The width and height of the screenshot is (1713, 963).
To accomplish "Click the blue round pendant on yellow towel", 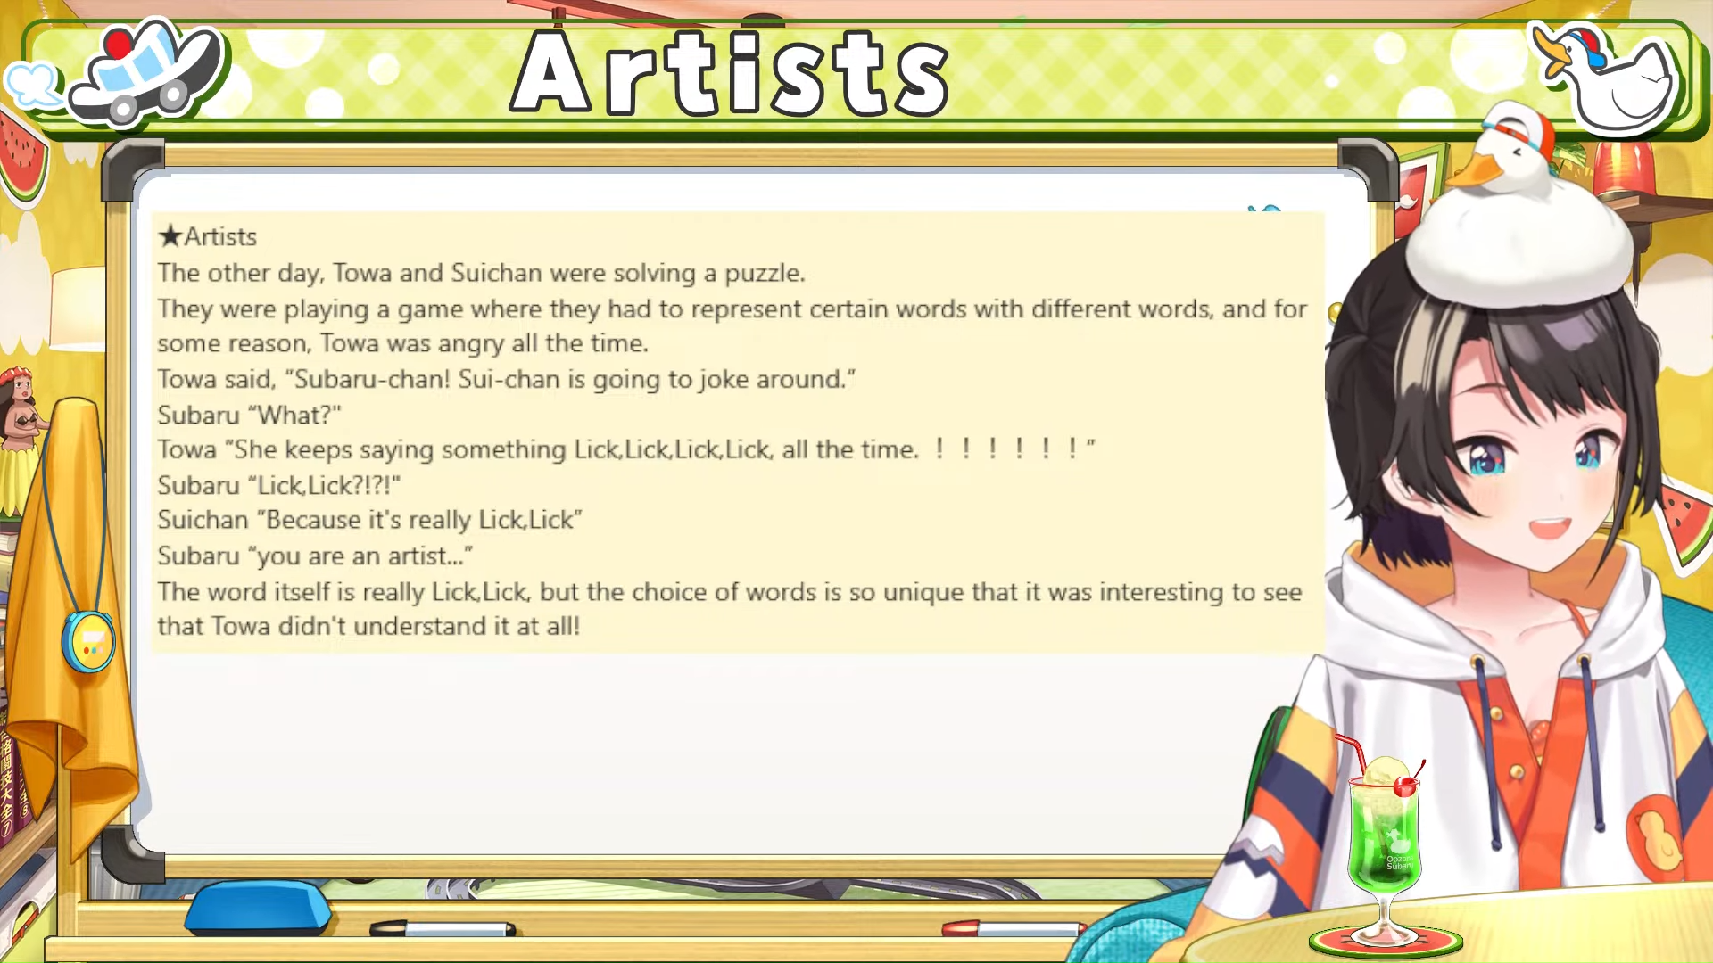I will [x=88, y=640].
